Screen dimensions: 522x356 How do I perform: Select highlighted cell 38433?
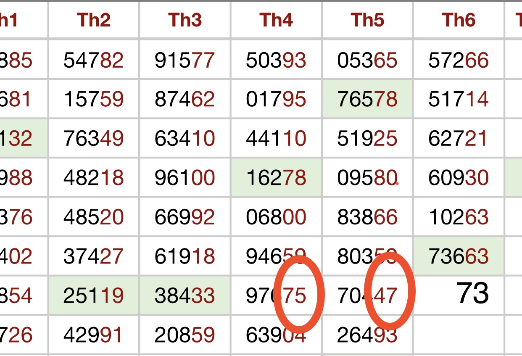(x=185, y=295)
